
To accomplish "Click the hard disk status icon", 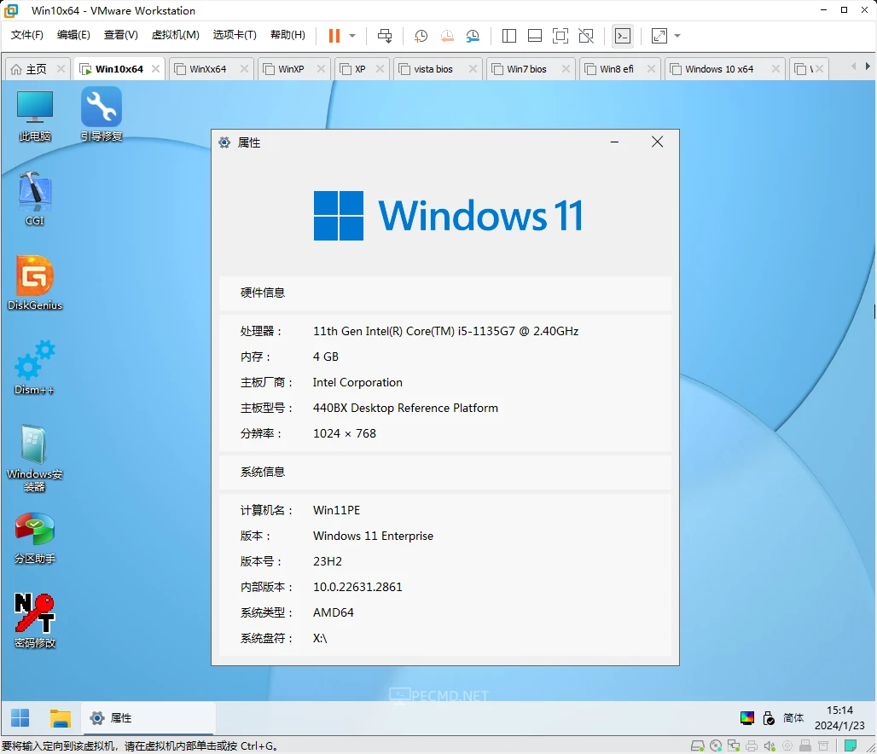I will 698,745.
